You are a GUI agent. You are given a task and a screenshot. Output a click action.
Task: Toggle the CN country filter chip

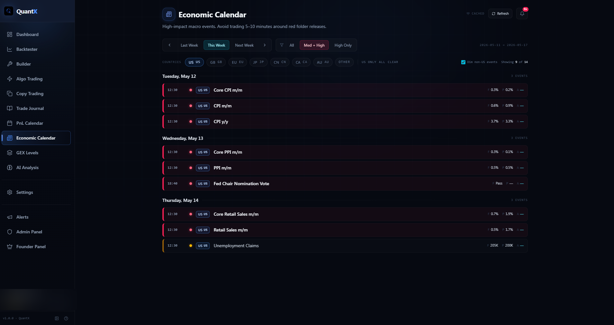pyautogui.click(x=280, y=62)
